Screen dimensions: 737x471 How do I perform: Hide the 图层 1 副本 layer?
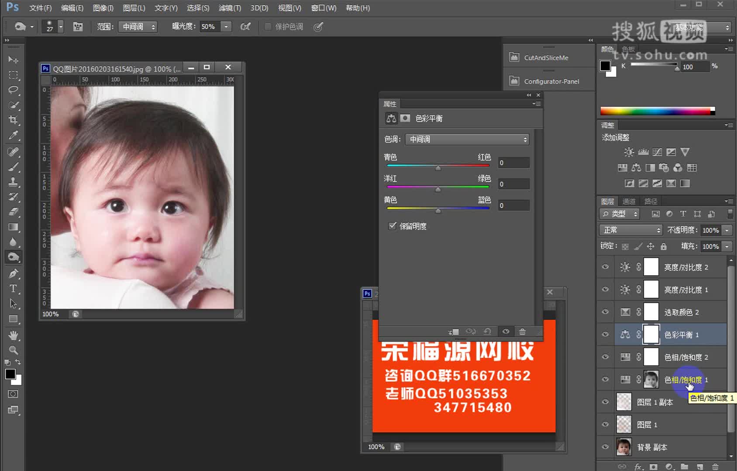pos(605,402)
